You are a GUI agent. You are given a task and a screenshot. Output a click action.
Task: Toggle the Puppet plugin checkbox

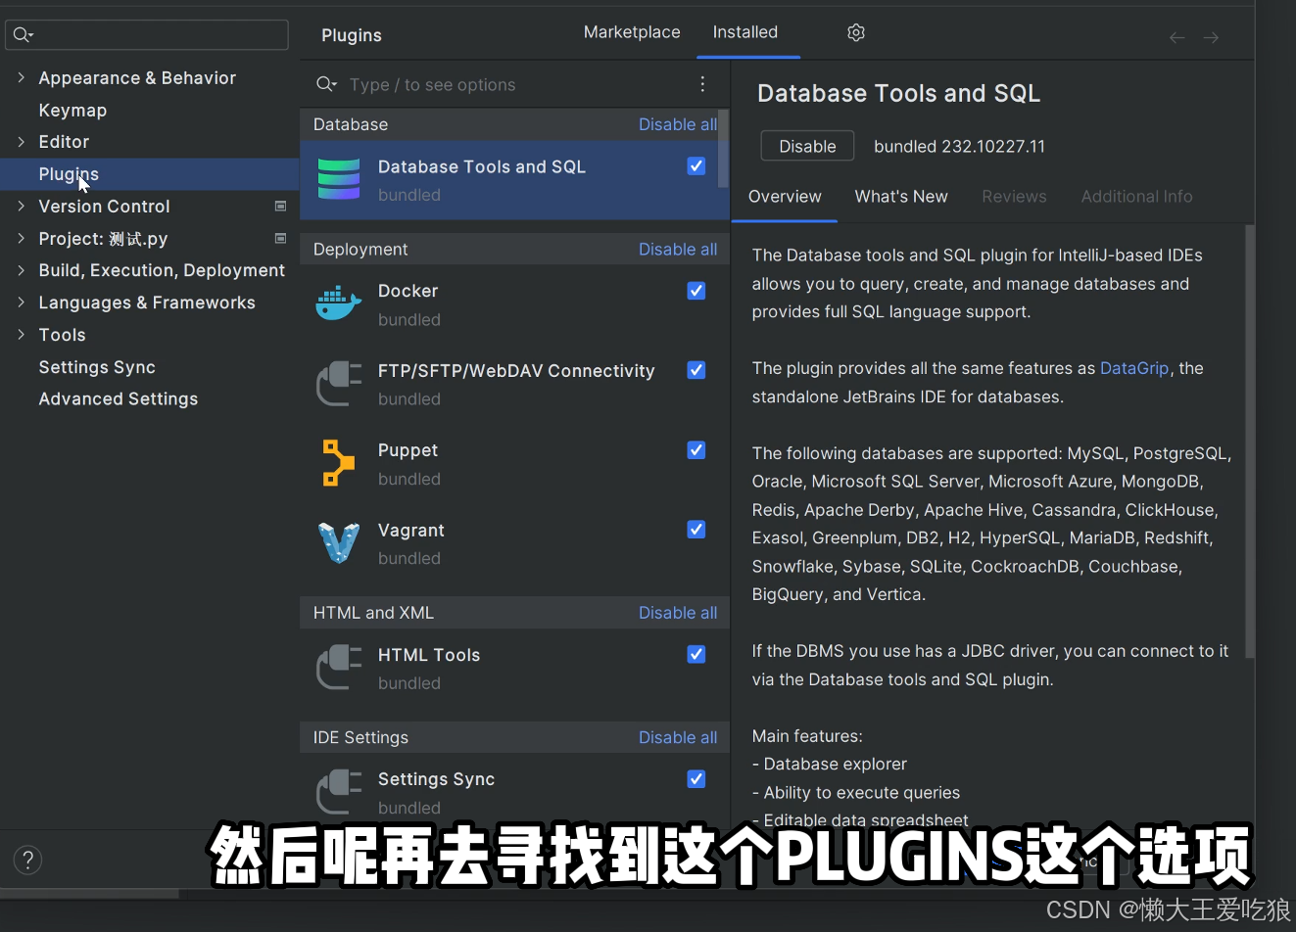pos(696,450)
